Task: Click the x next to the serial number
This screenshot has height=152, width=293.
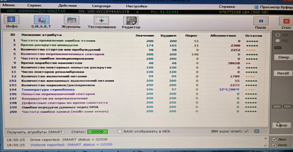Action: pyautogui.click(x=138, y=12)
